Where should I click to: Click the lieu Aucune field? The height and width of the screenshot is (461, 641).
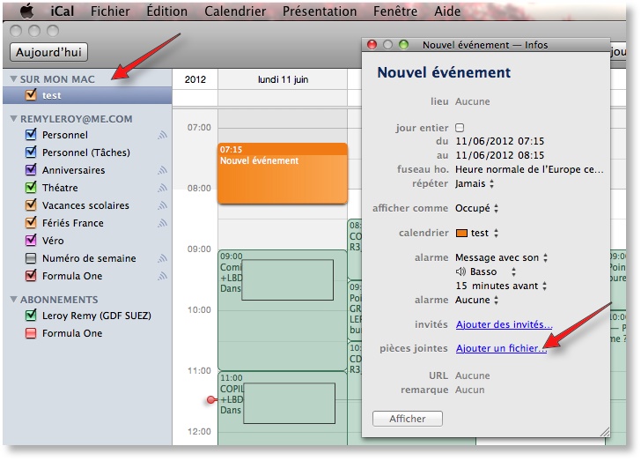(x=472, y=101)
